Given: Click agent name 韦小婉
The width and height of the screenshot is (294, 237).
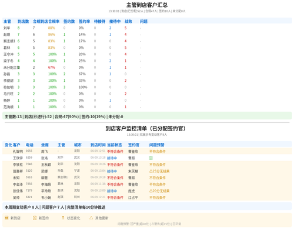Looking at the screenshot, I should point(46,198).
